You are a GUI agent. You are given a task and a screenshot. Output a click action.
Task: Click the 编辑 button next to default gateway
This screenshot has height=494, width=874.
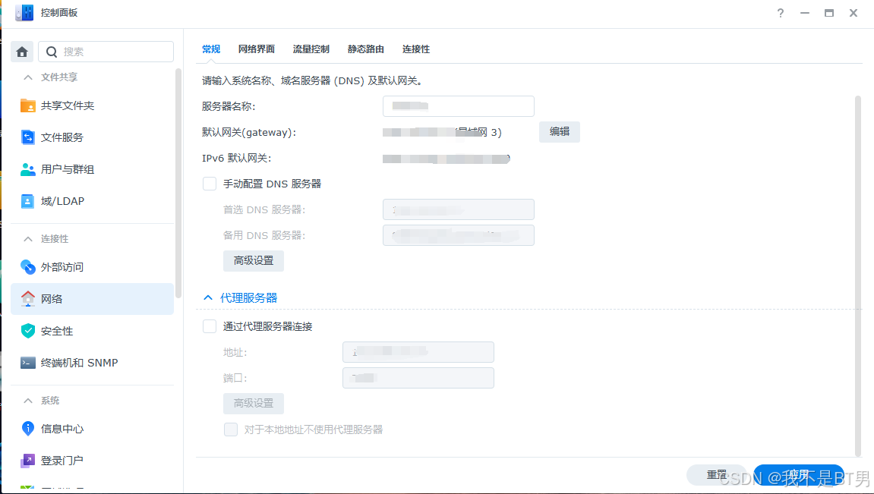tap(560, 131)
